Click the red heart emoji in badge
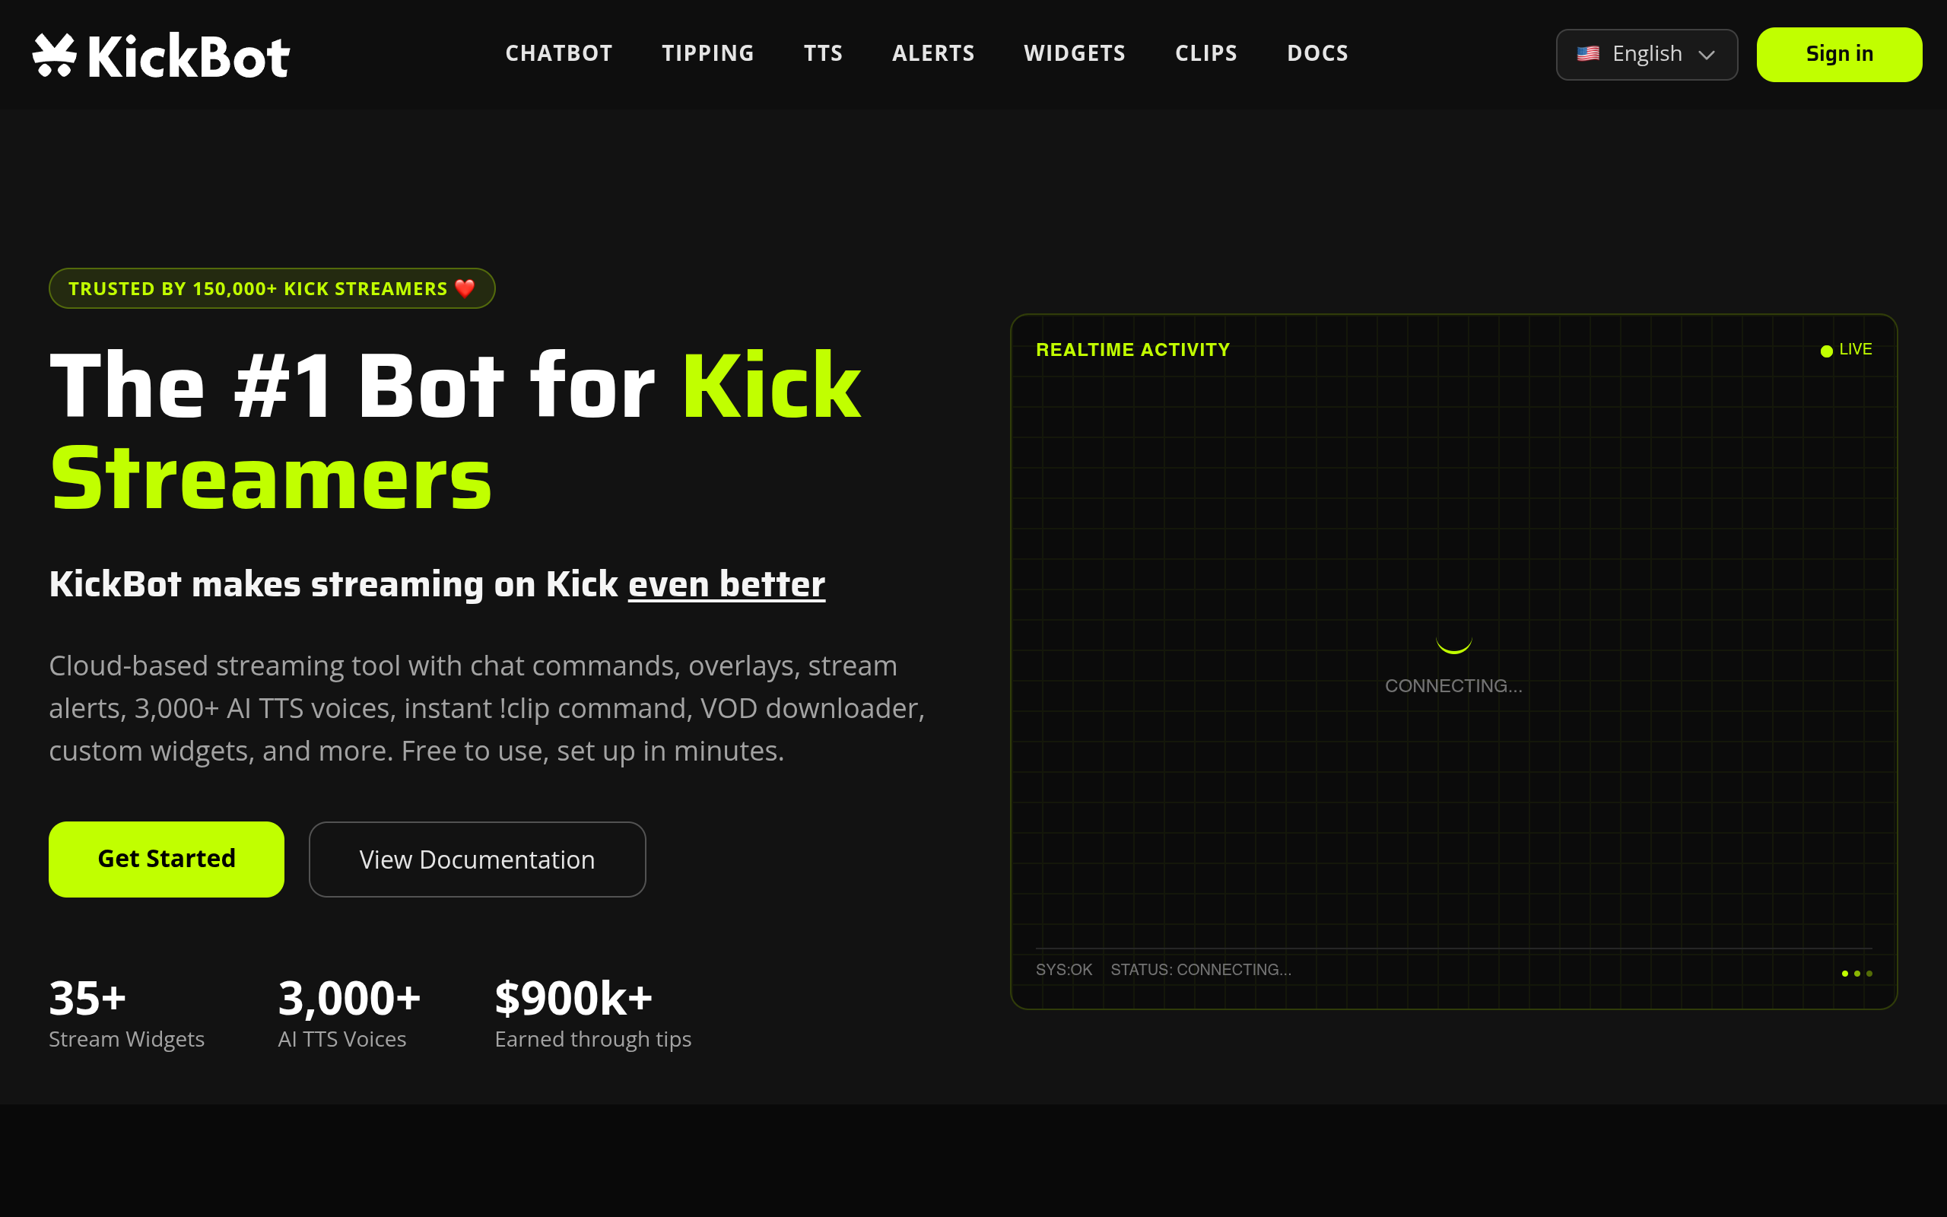 click(x=465, y=289)
